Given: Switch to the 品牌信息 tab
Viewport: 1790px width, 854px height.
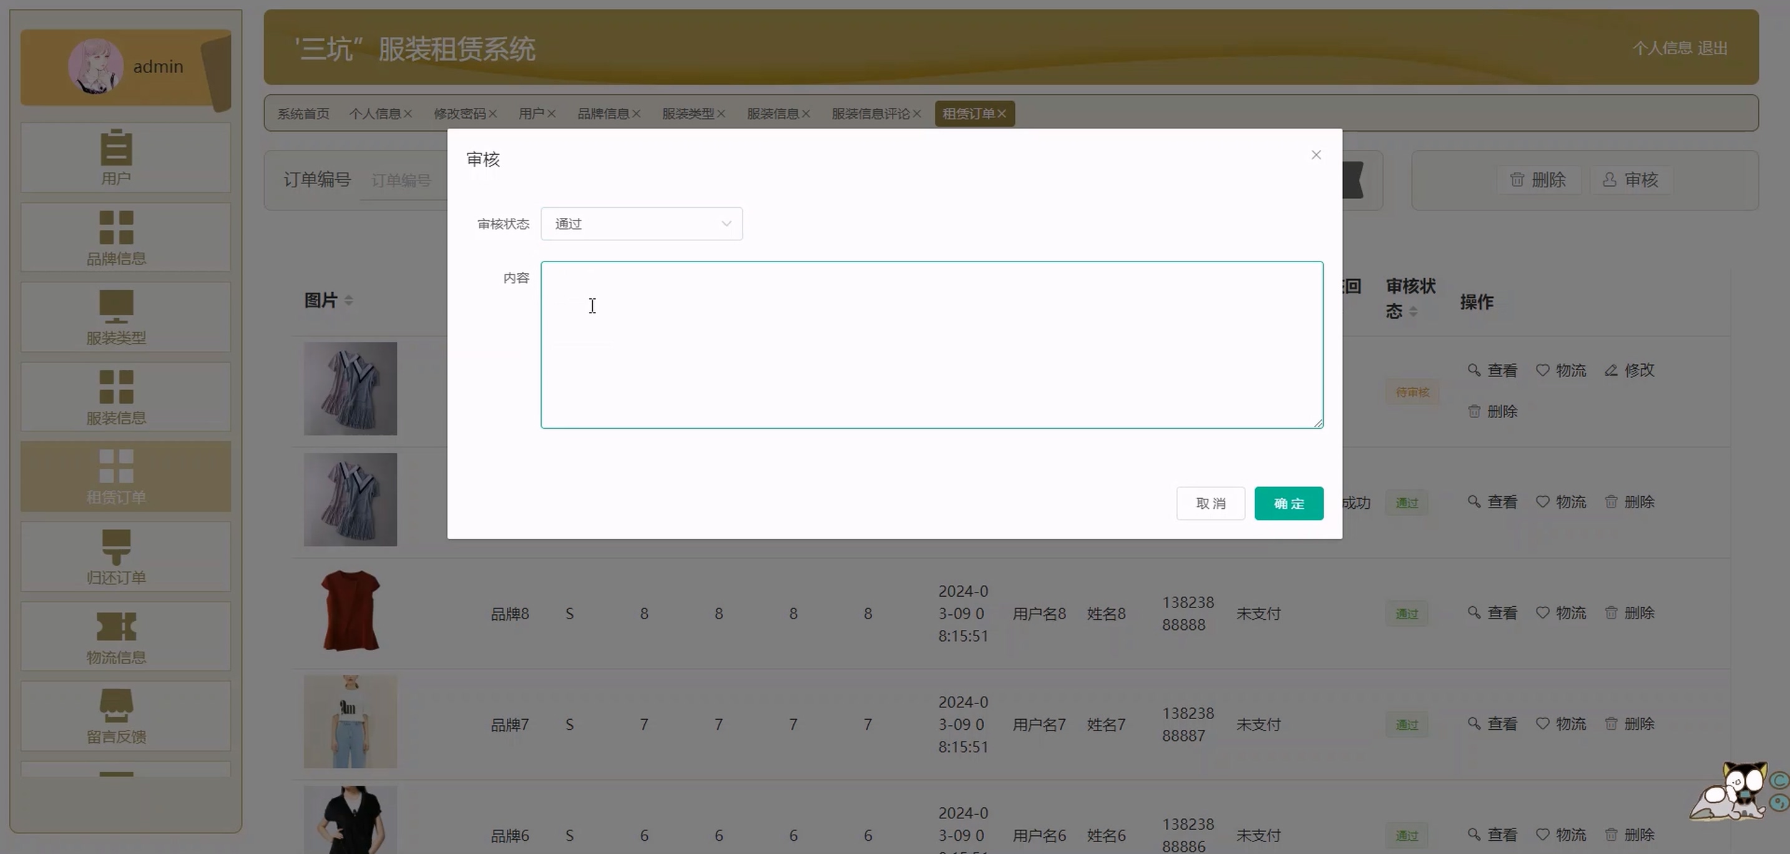Looking at the screenshot, I should point(603,114).
